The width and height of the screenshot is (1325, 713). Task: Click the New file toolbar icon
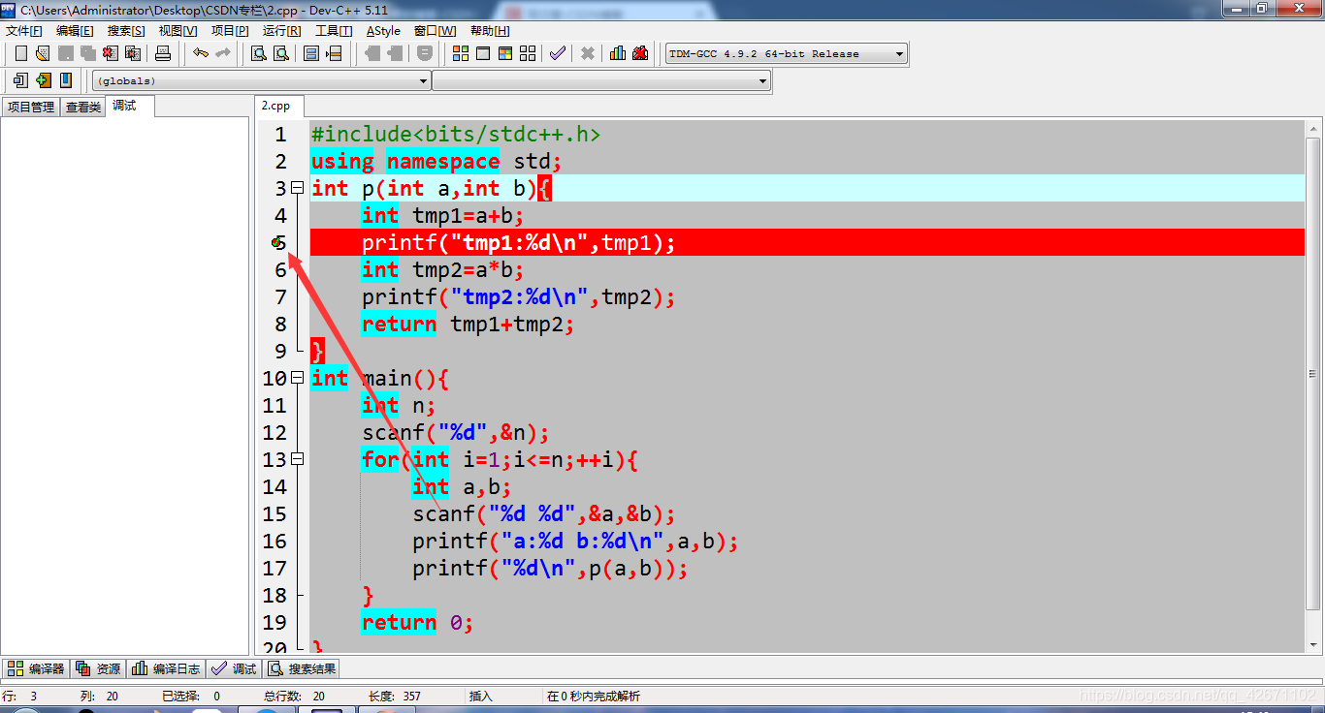(20, 53)
